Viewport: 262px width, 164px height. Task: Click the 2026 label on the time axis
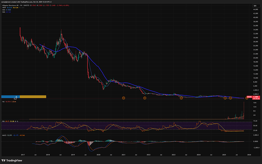pos(249,155)
